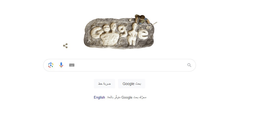Click the "بحث Google" search button
Screen dimensions: 259x121
pyautogui.click(x=132, y=84)
